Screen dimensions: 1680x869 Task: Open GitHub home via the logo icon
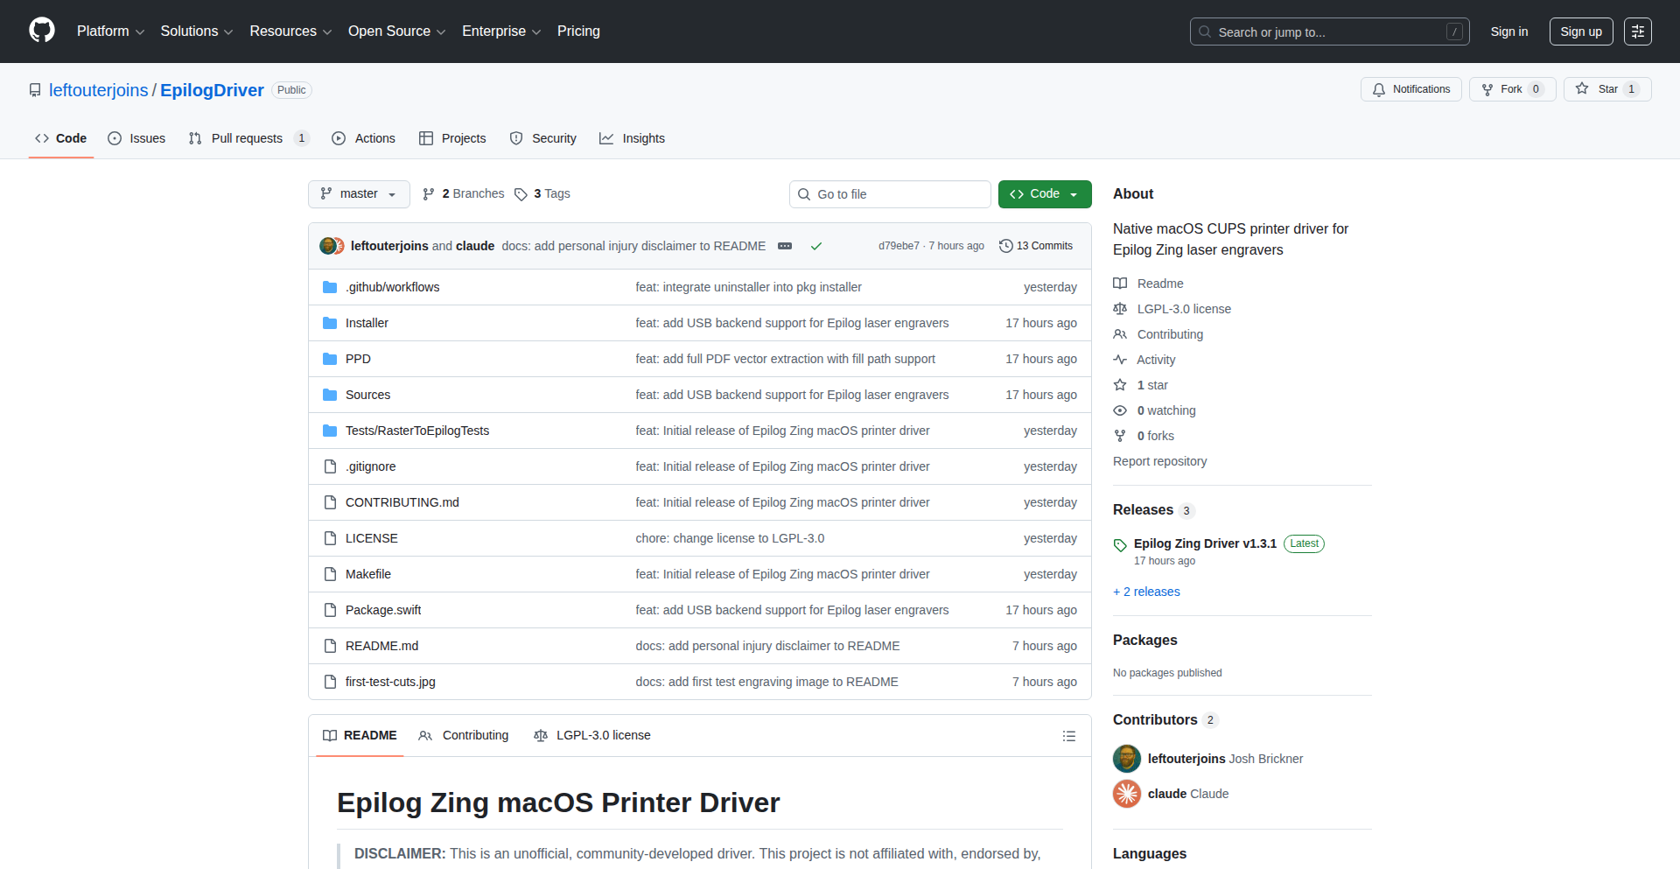tap(40, 31)
